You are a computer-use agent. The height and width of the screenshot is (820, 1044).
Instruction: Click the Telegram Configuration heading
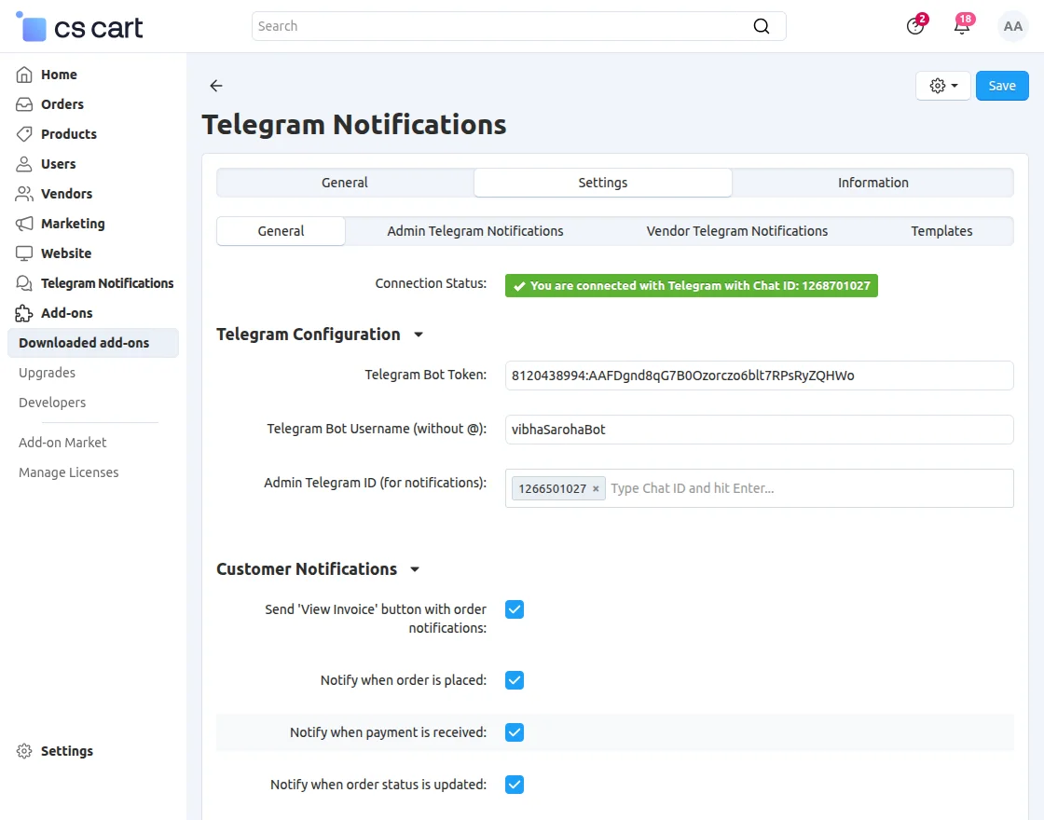pos(309,335)
